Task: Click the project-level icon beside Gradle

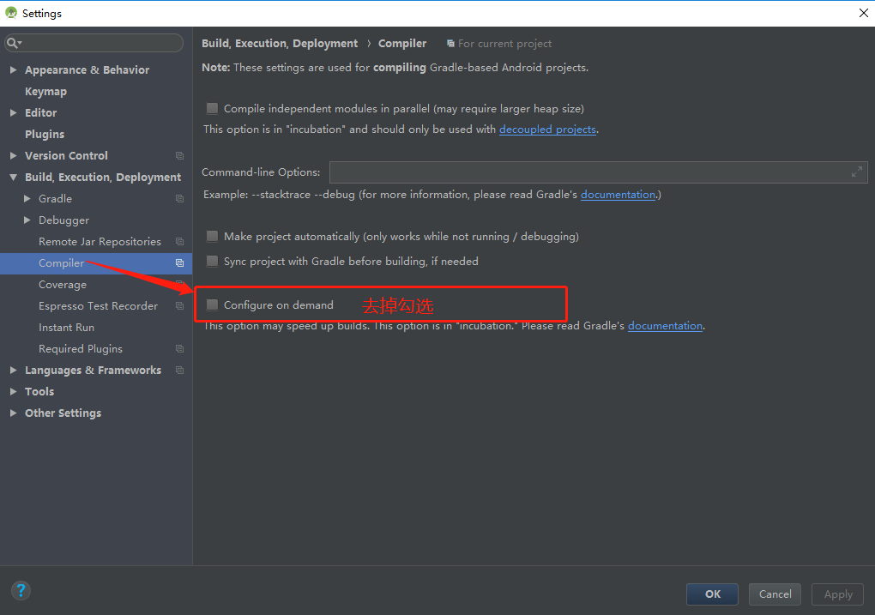Action: click(179, 199)
